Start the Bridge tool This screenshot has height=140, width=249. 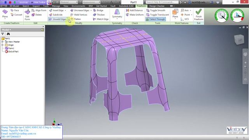tap(98, 10)
